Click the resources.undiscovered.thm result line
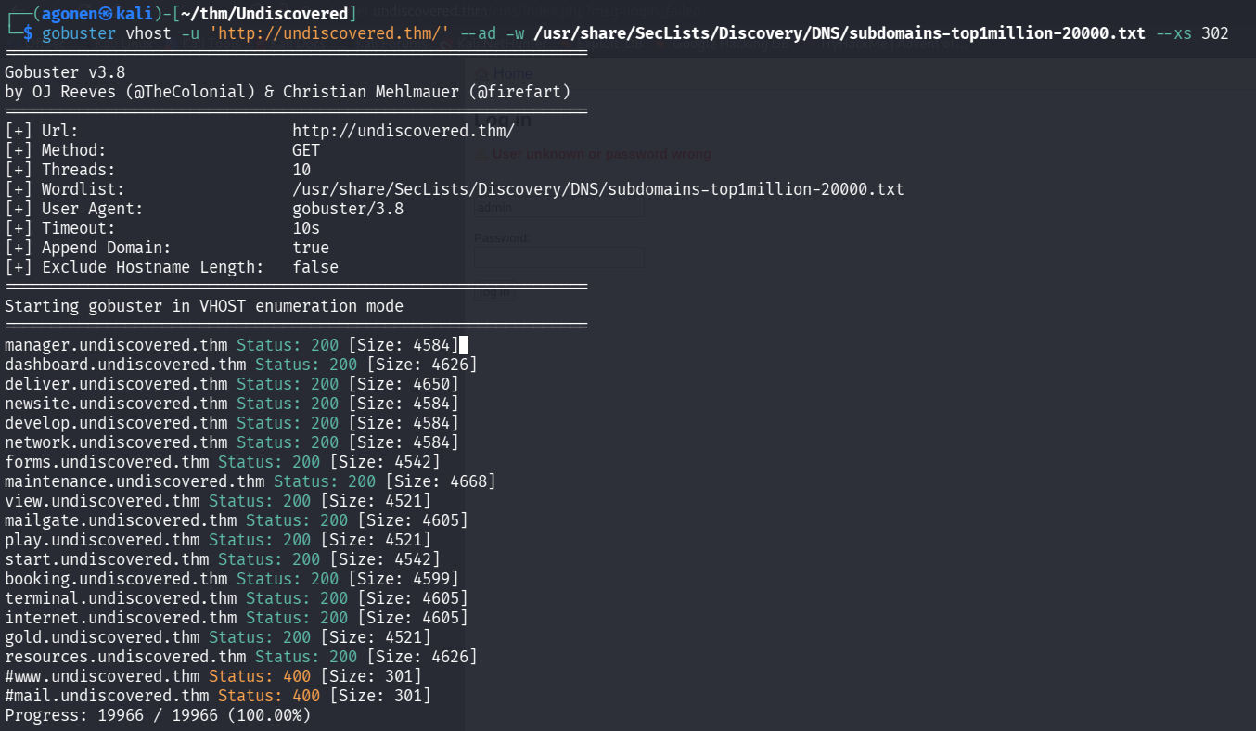 coord(125,657)
